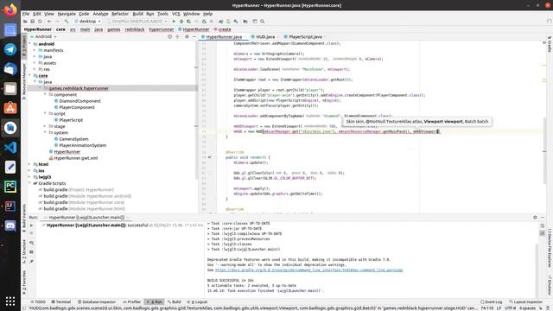This screenshot has width=553, height=311.
Task: Click Select Opened File target icon in Project panel
Action: 169,36
